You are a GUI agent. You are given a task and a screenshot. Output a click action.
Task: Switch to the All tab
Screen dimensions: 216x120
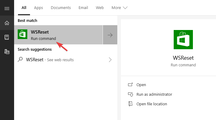(24, 8)
